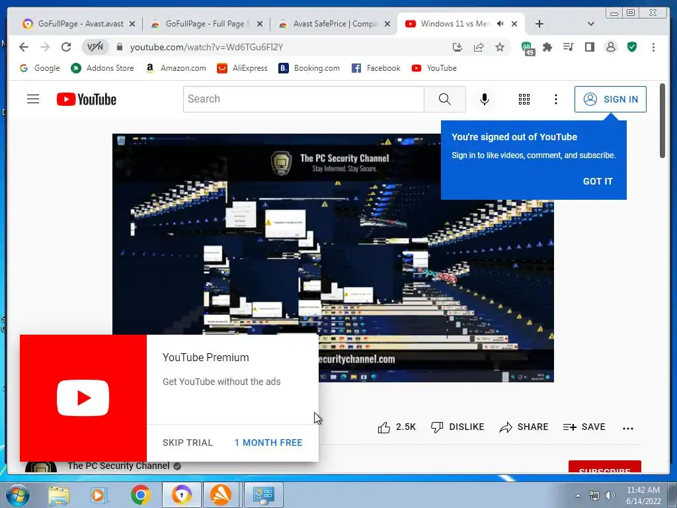Open the system volume speaker icon
The width and height of the screenshot is (677, 508).
tap(610, 495)
